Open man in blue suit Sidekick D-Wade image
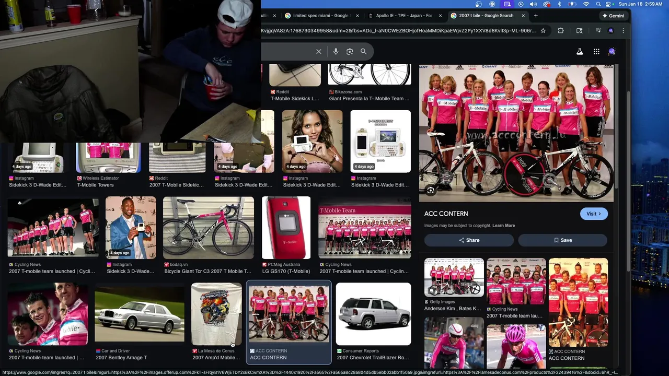The height and width of the screenshot is (376, 669). point(131,228)
